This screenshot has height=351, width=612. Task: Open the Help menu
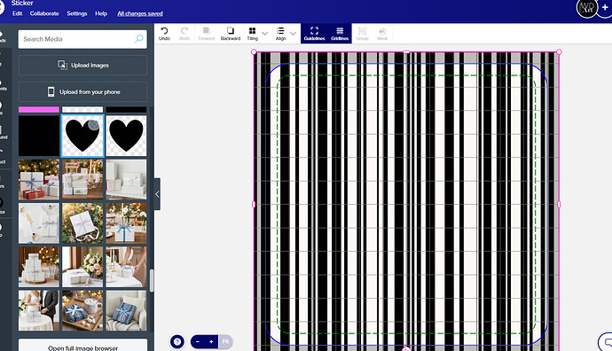pos(101,13)
